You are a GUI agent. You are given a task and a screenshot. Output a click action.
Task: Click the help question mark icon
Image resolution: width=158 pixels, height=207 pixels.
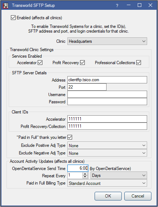117,5
